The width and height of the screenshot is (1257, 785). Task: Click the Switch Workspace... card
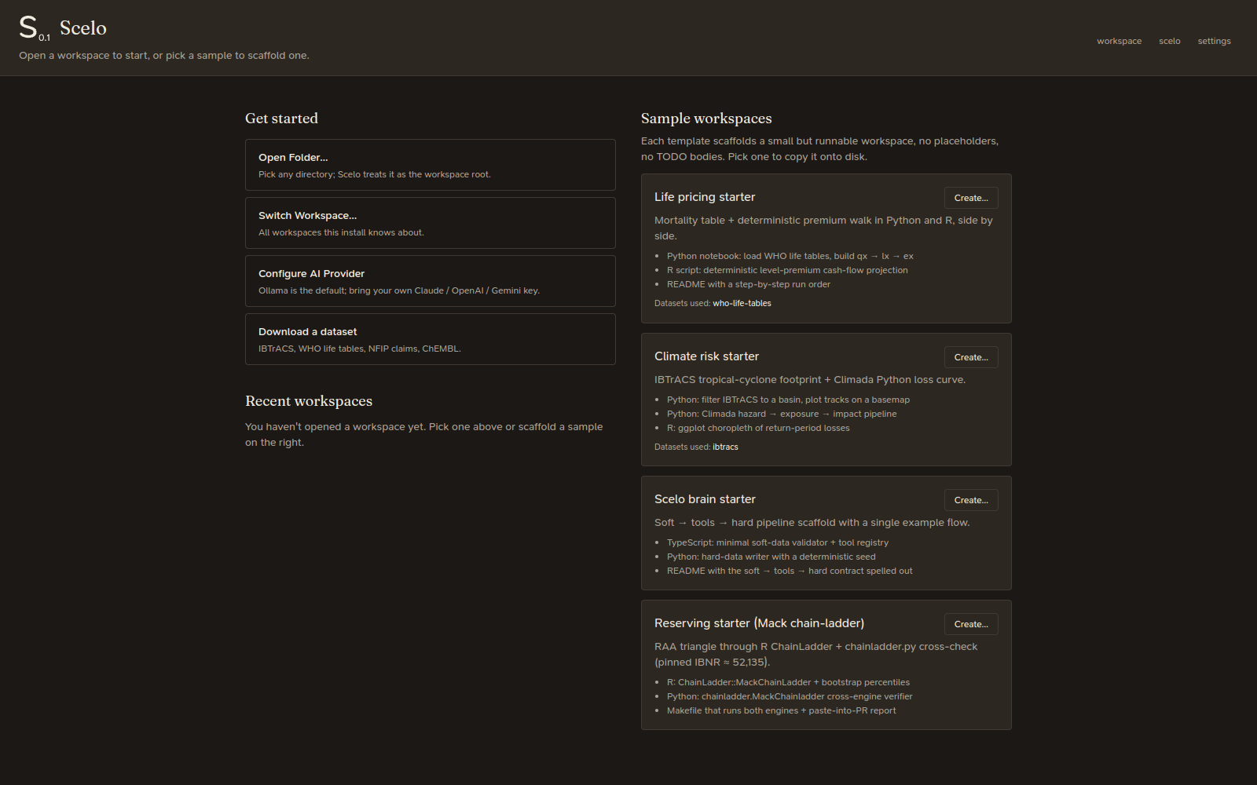coord(430,223)
